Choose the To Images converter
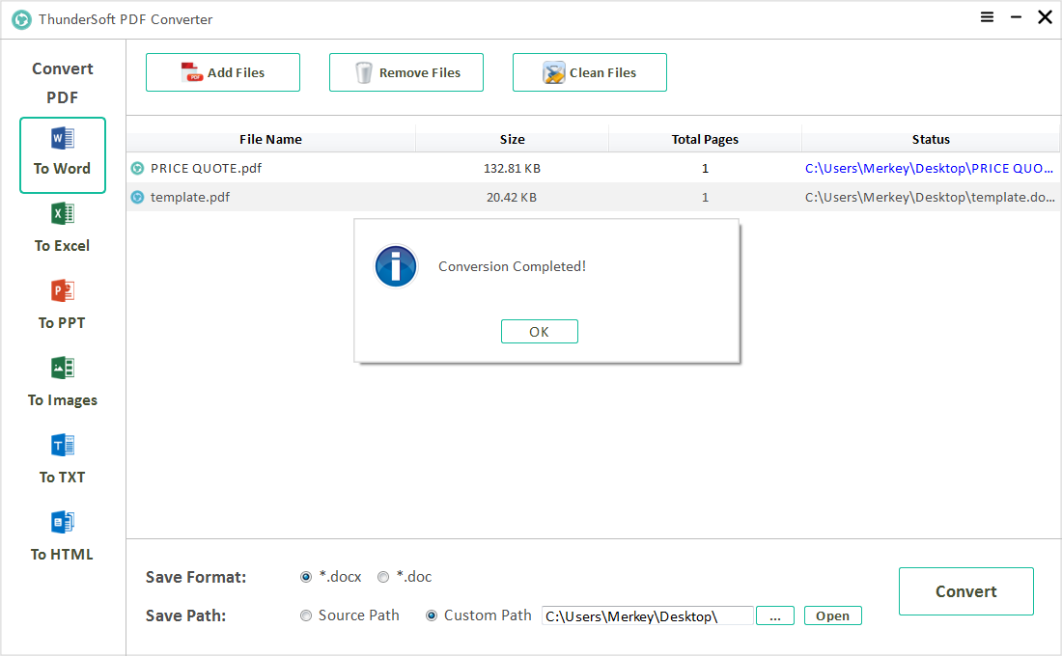This screenshot has height=656, width=1062. point(63,383)
